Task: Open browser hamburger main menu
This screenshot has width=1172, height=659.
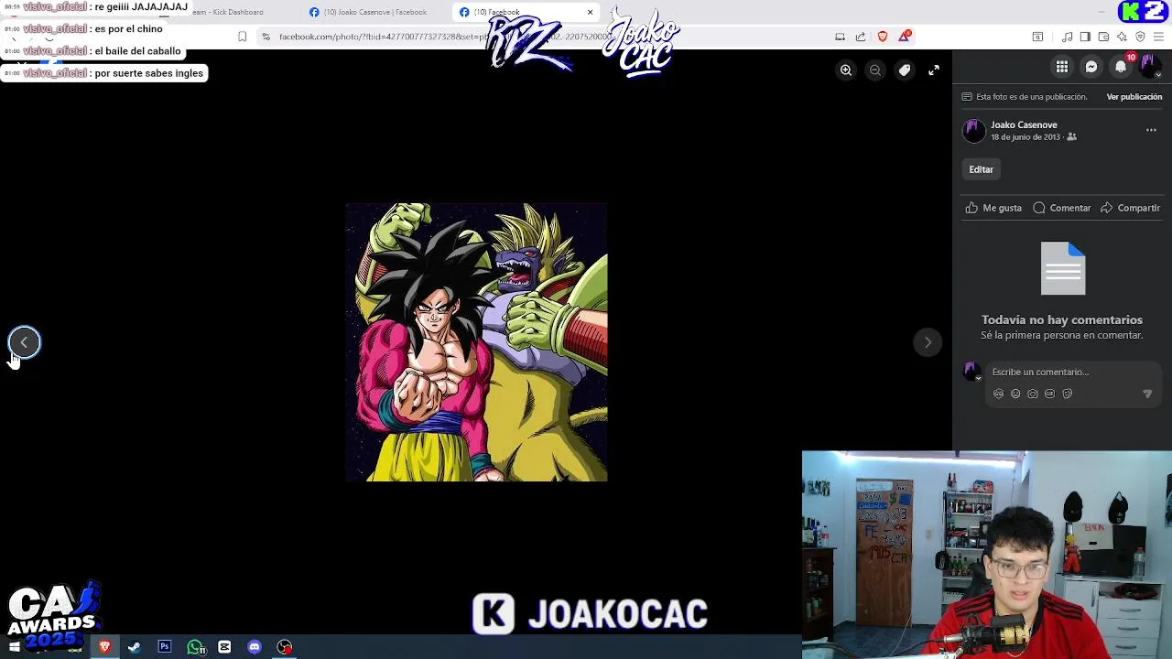Action: tap(1158, 37)
